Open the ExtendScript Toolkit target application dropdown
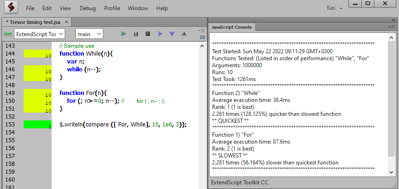Viewport: 399px width, 189px height. pyautogui.click(x=40, y=34)
